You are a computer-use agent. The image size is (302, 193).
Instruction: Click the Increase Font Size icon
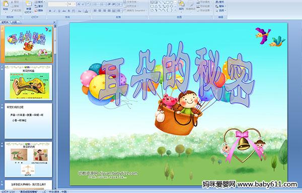click(x=79, y=4)
